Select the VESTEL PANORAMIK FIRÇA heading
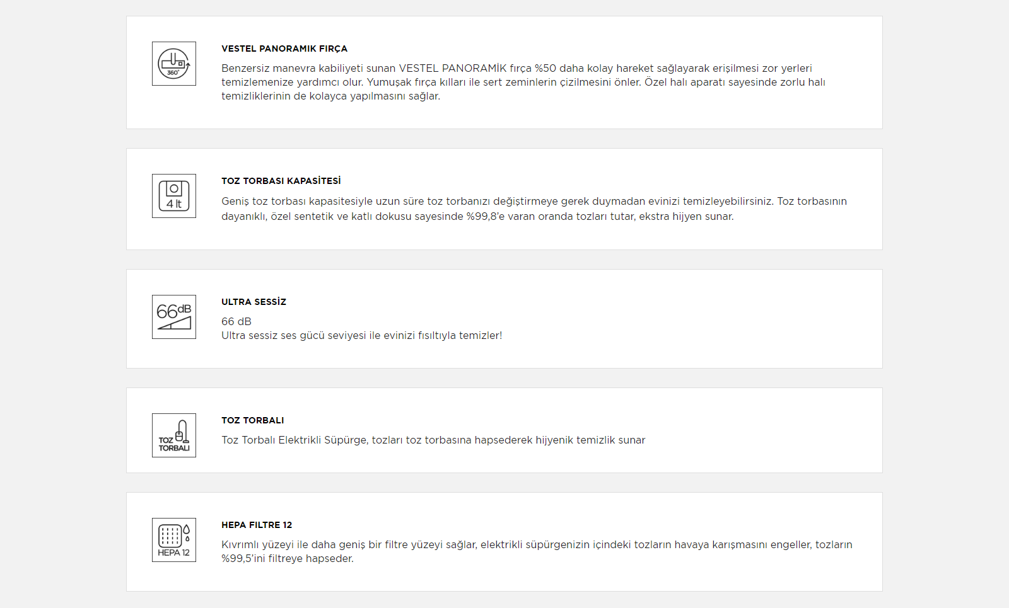 click(284, 49)
